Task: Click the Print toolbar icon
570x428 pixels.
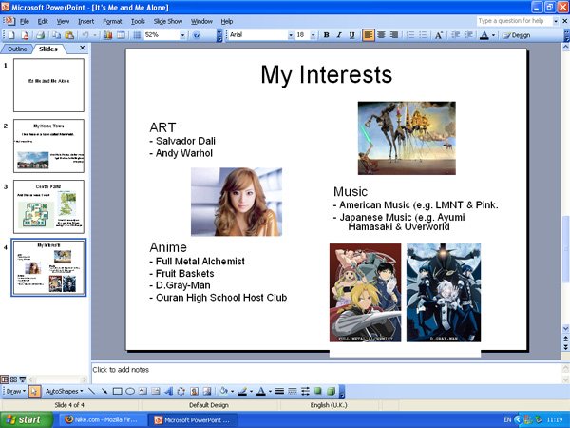Action: point(40,35)
